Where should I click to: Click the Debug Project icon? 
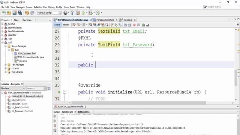(x=90, y=13)
